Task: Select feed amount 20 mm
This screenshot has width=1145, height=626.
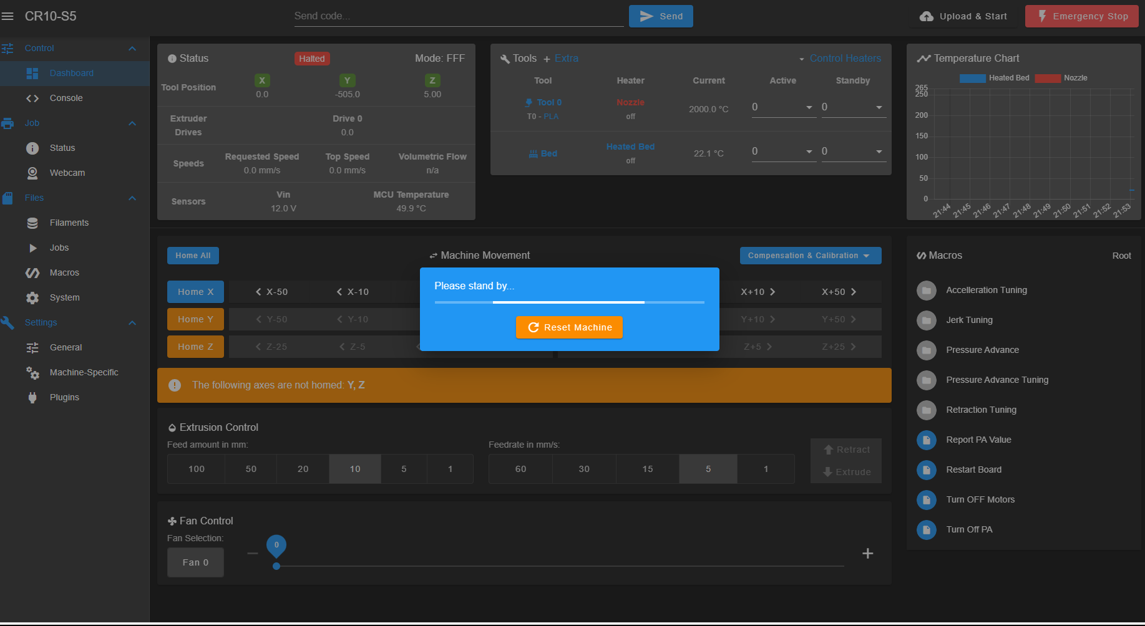Action: [x=303, y=469]
